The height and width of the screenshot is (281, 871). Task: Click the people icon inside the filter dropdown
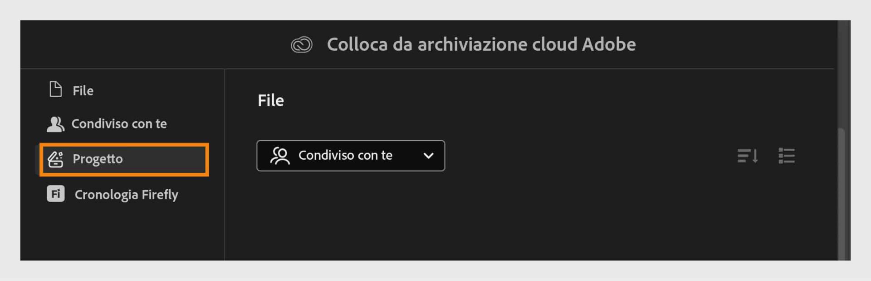point(279,156)
